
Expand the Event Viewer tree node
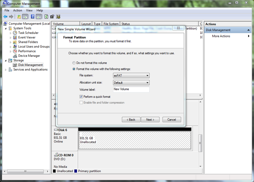(x=10, y=38)
